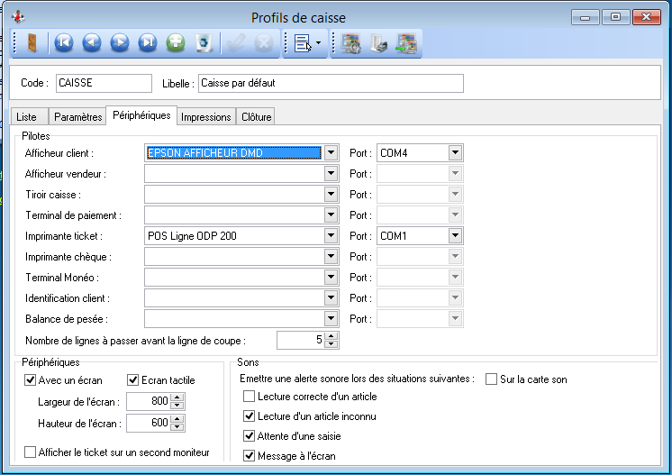The width and height of the screenshot is (672, 475).
Task: Expand the Balance de pesée driver dropdown
Action: pyautogui.click(x=331, y=318)
